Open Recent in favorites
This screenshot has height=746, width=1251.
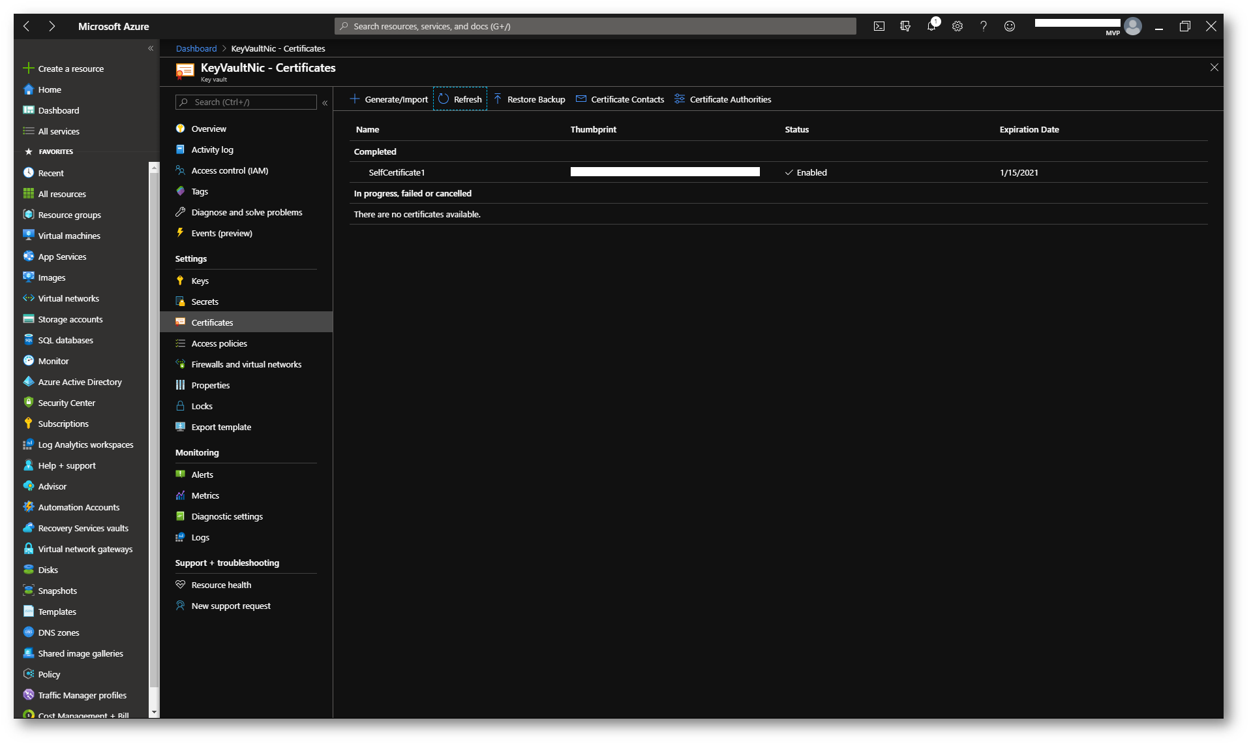click(44, 173)
